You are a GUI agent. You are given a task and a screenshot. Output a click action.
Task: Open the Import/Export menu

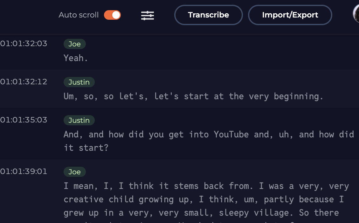290,15
